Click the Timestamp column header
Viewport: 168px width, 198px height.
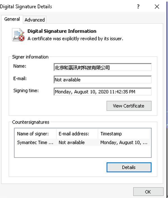124,134
